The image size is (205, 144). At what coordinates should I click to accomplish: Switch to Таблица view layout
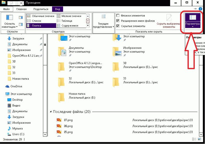[64, 21]
